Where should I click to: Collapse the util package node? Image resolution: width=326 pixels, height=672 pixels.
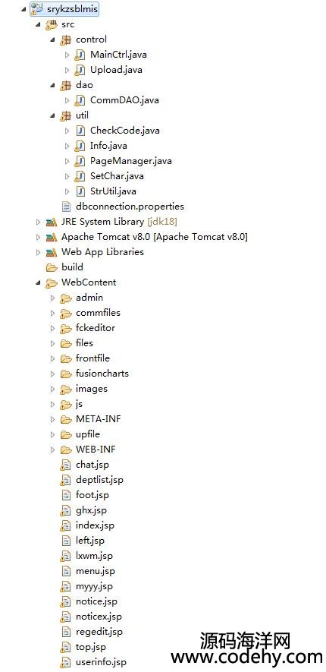point(52,115)
